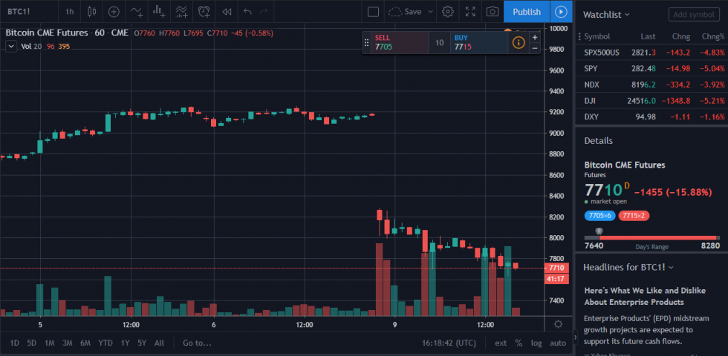Take a chart snapshot with the camera icon
The height and width of the screenshot is (356, 728).
[493, 12]
